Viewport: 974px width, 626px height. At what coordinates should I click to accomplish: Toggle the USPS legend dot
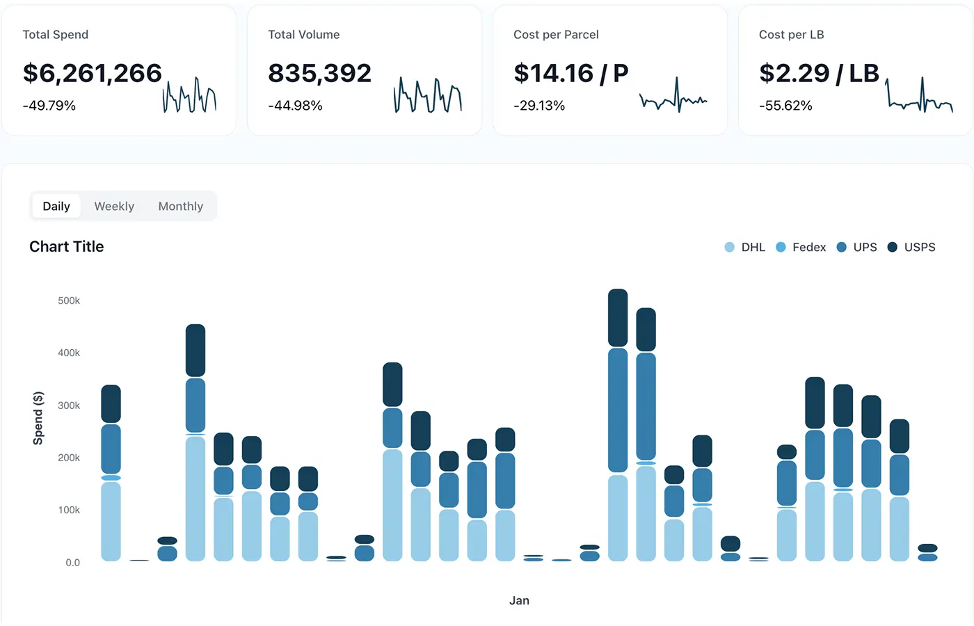point(893,248)
